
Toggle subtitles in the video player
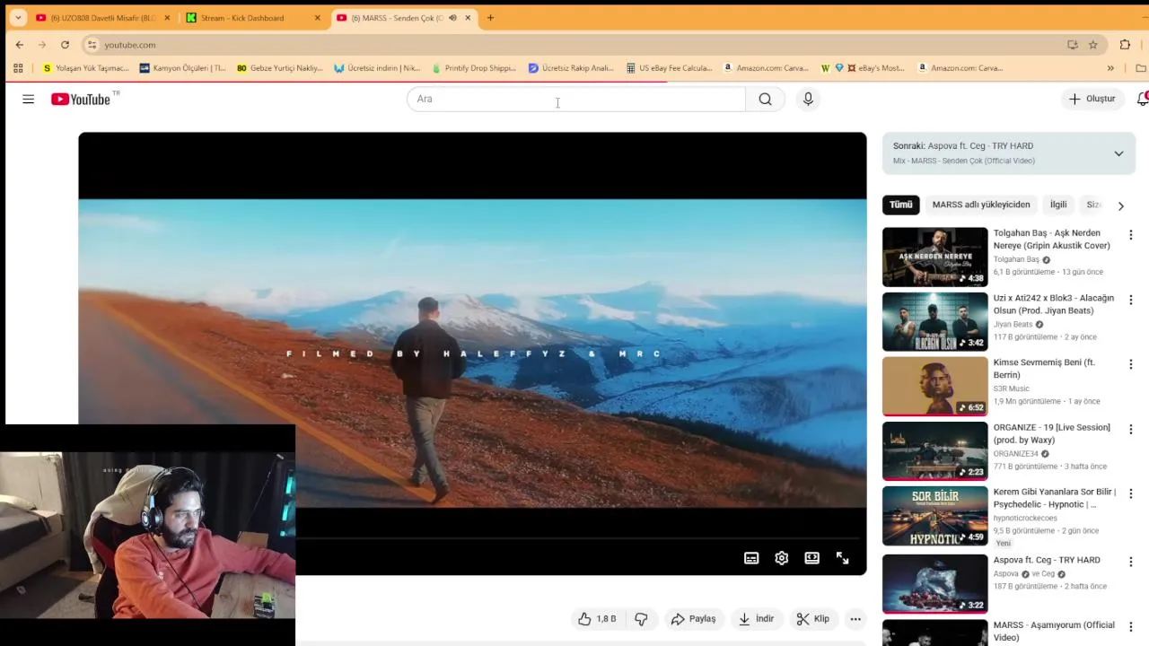click(751, 558)
